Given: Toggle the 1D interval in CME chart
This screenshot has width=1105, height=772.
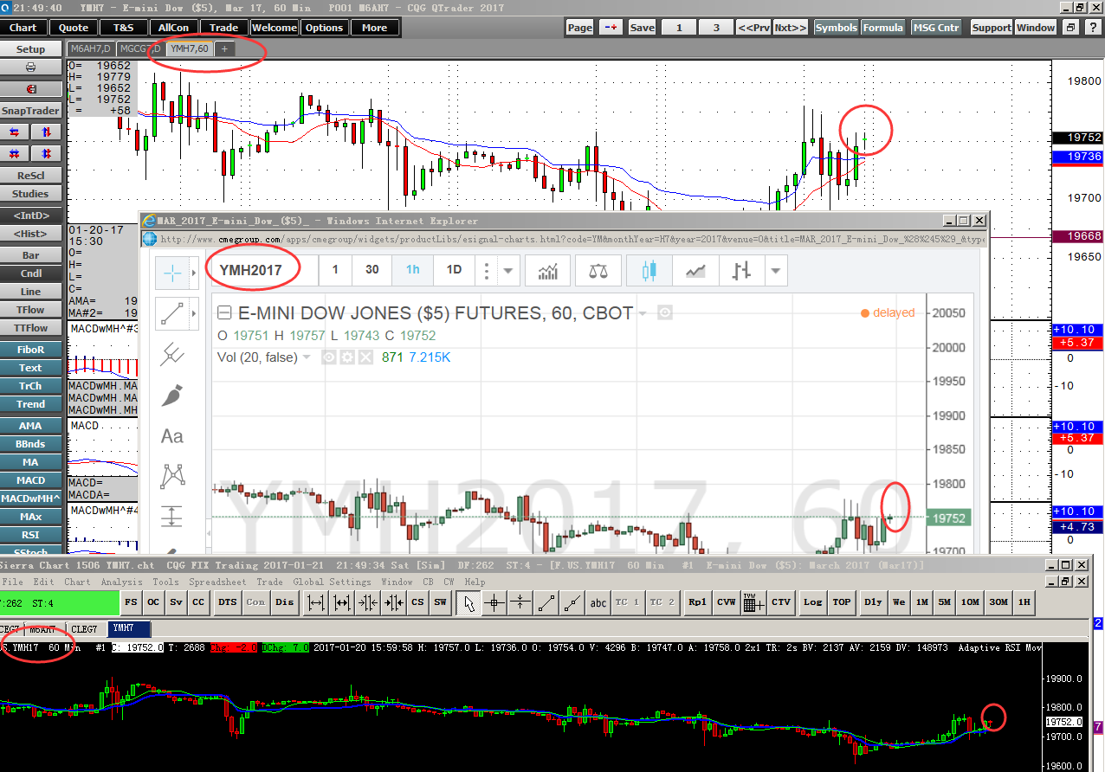Looking at the screenshot, I should [x=454, y=270].
